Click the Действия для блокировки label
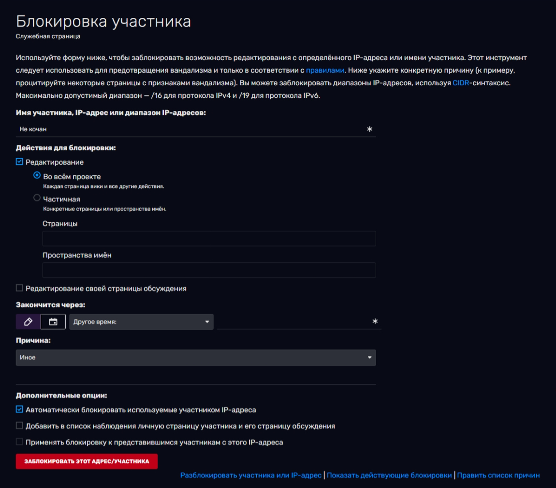The height and width of the screenshot is (488, 556). [x=66, y=148]
